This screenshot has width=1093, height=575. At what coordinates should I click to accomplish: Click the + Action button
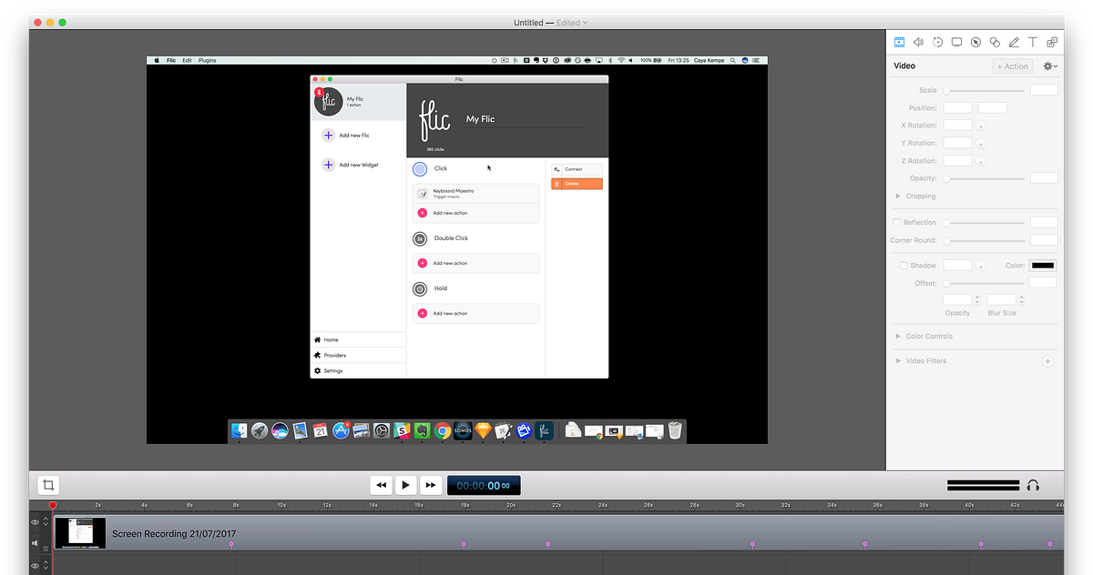1012,66
